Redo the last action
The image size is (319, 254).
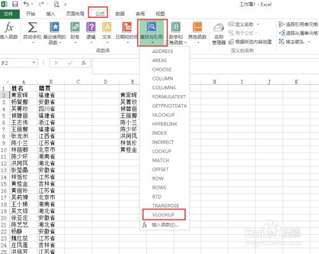point(41,4)
